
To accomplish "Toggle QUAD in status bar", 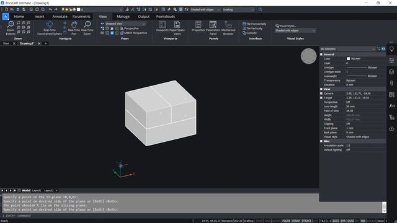I will 350,221.
